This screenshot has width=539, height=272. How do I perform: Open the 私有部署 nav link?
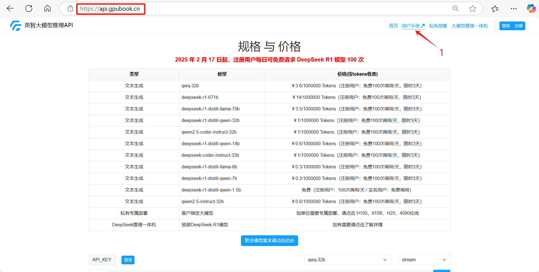tap(438, 26)
